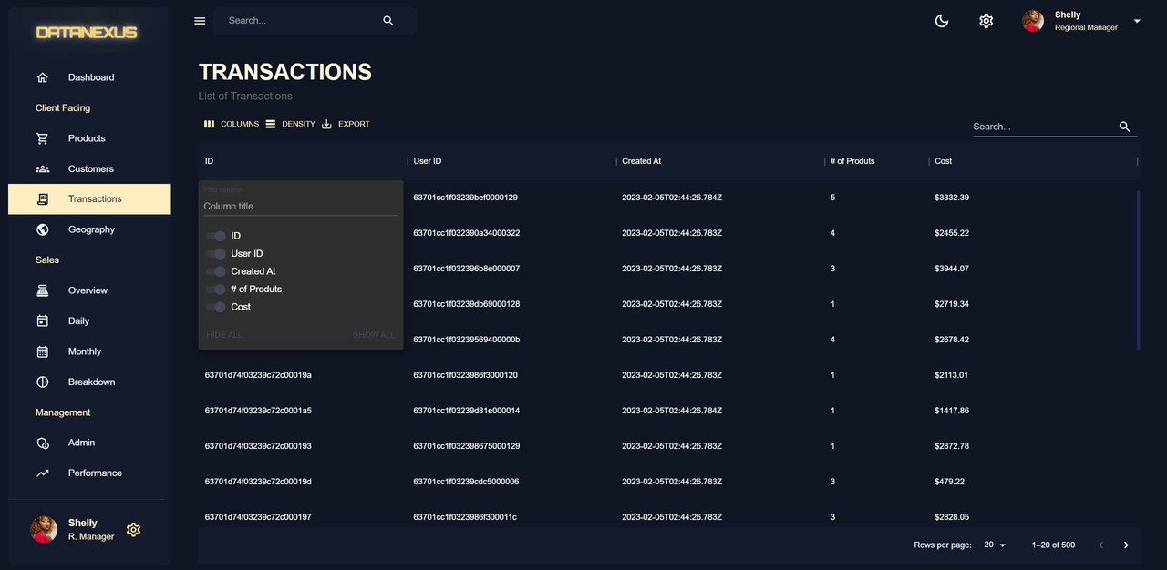Viewport: 1167px width, 570px height.
Task: Click cost cell $1417.86
Action: point(952,411)
